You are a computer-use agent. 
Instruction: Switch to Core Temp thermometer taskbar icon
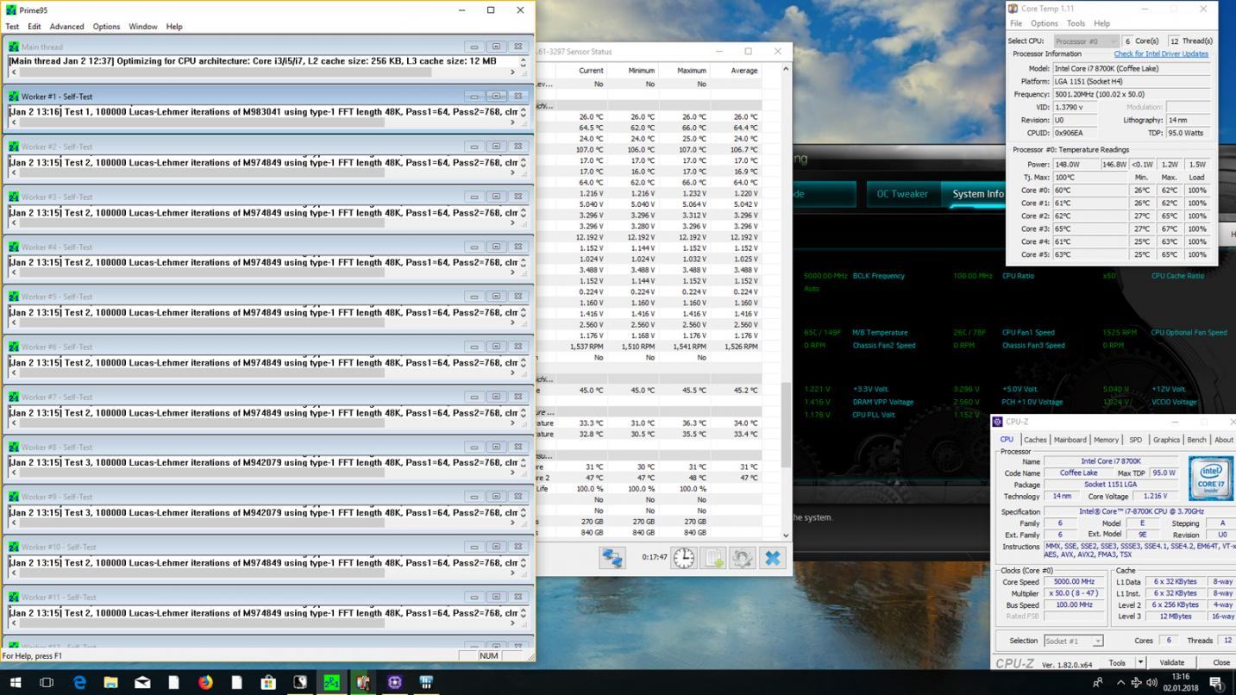(363, 682)
